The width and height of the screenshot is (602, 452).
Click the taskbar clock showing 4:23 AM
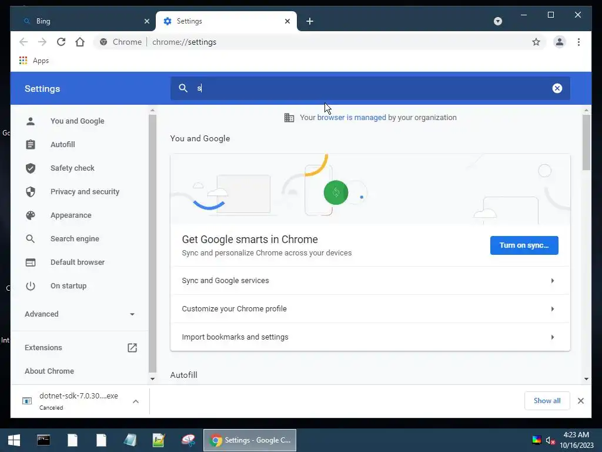576,435
